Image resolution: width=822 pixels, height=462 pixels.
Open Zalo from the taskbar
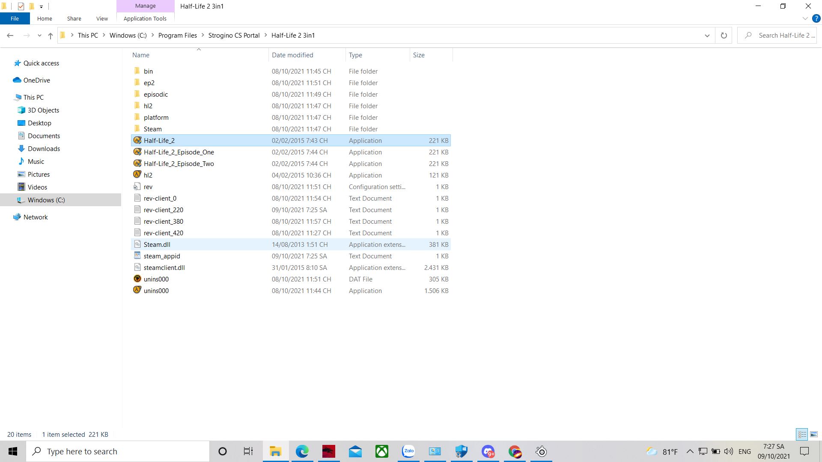pos(408,451)
